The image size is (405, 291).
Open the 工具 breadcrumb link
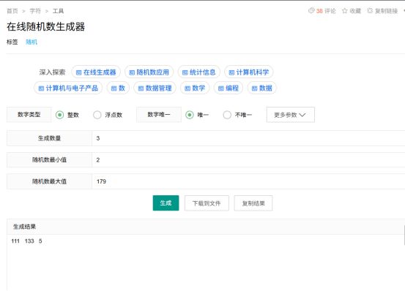[x=58, y=11]
